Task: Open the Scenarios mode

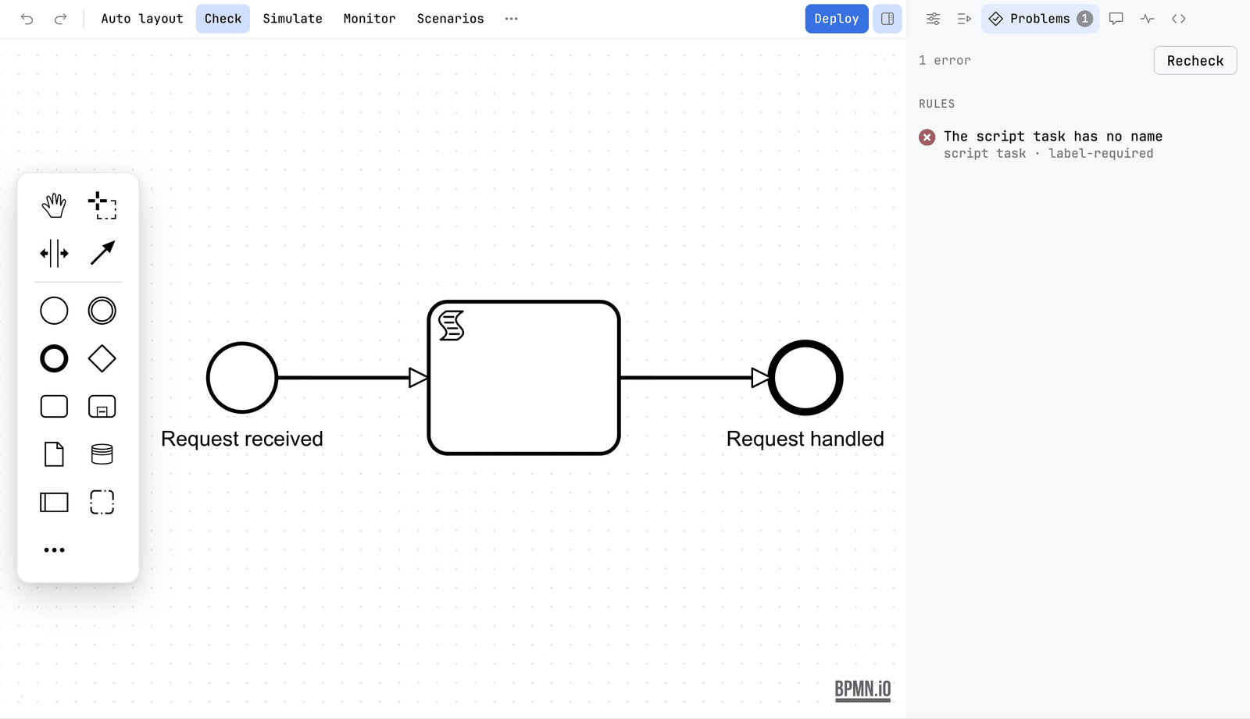Action: 450,19
